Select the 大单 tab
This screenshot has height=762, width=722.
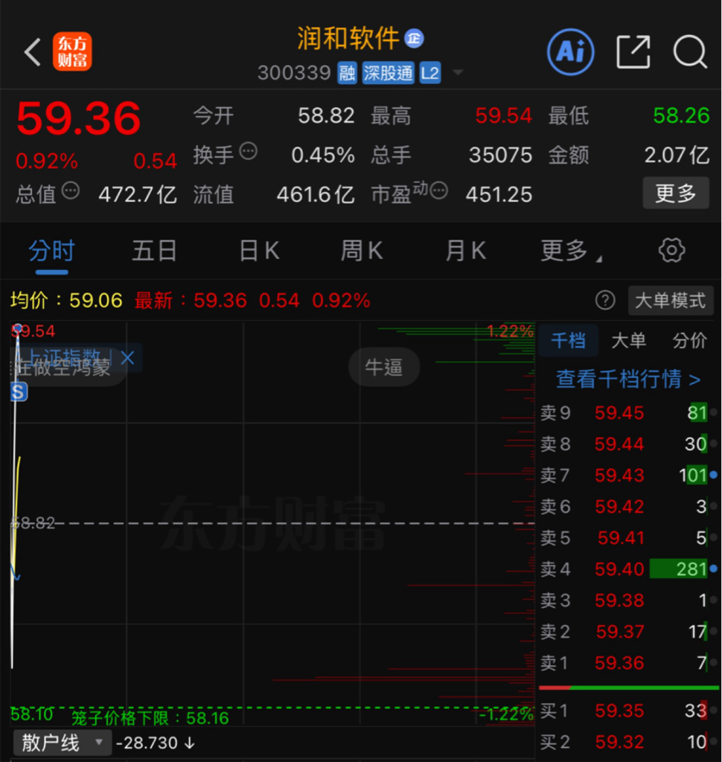[629, 341]
